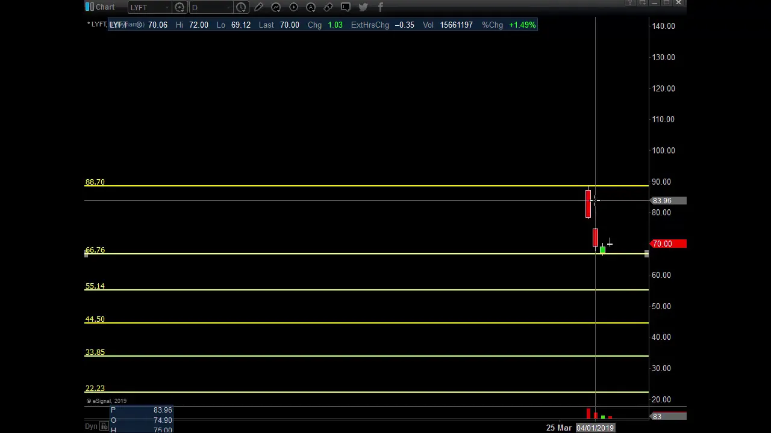Select the tall red candlestick near 88.70

(588, 203)
